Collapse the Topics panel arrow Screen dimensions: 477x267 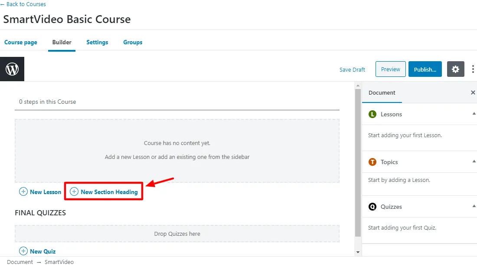(x=474, y=161)
